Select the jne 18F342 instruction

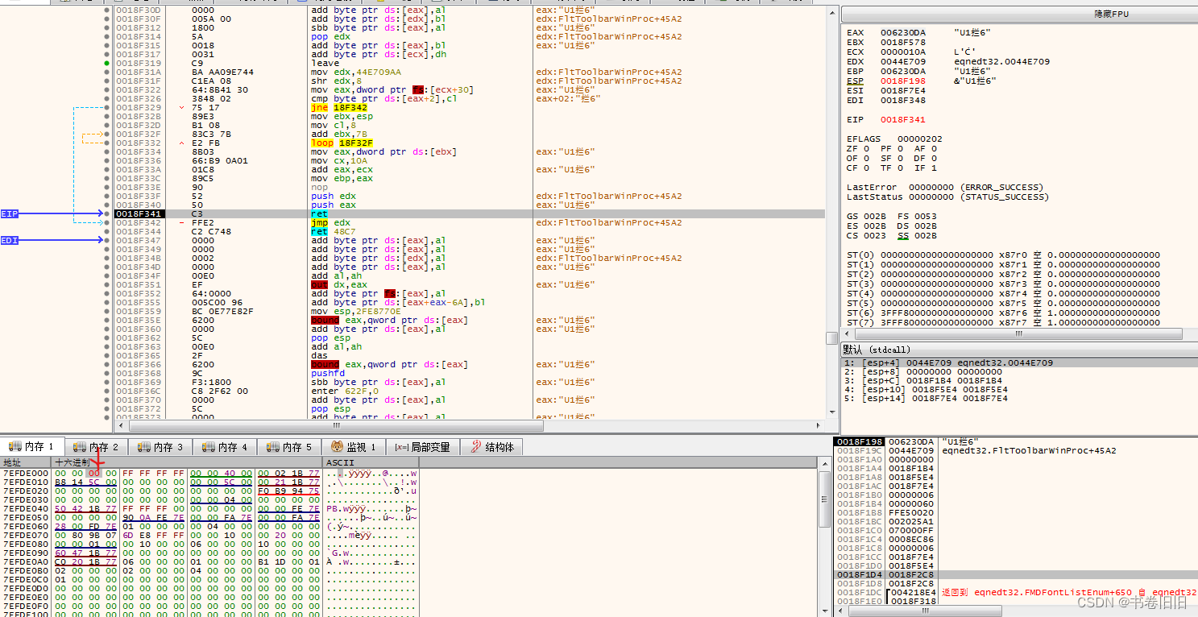339,107
